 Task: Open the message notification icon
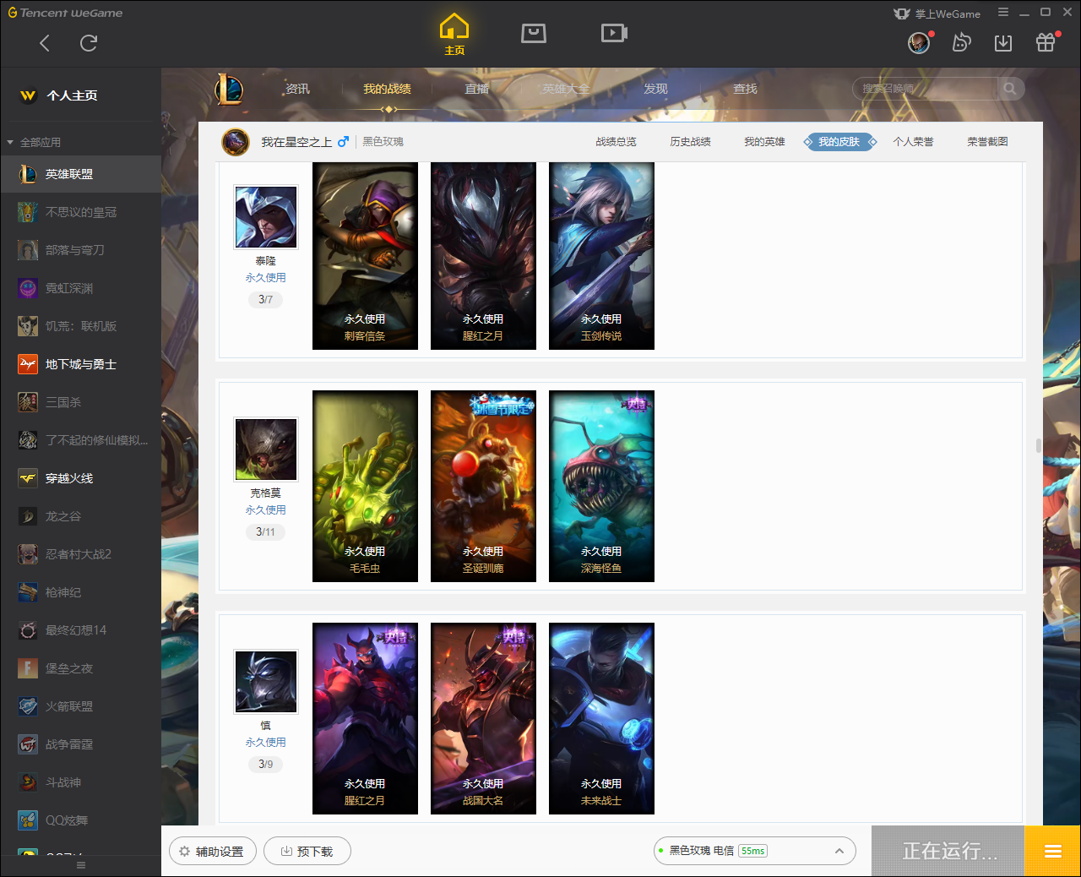tap(961, 42)
